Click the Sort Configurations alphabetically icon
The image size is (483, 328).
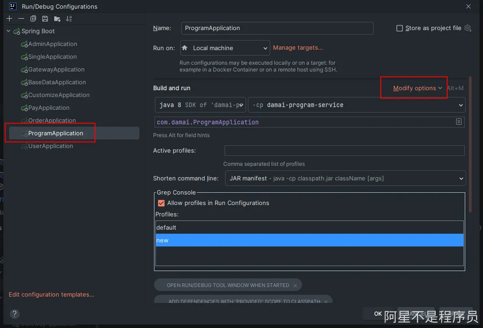pos(69,19)
